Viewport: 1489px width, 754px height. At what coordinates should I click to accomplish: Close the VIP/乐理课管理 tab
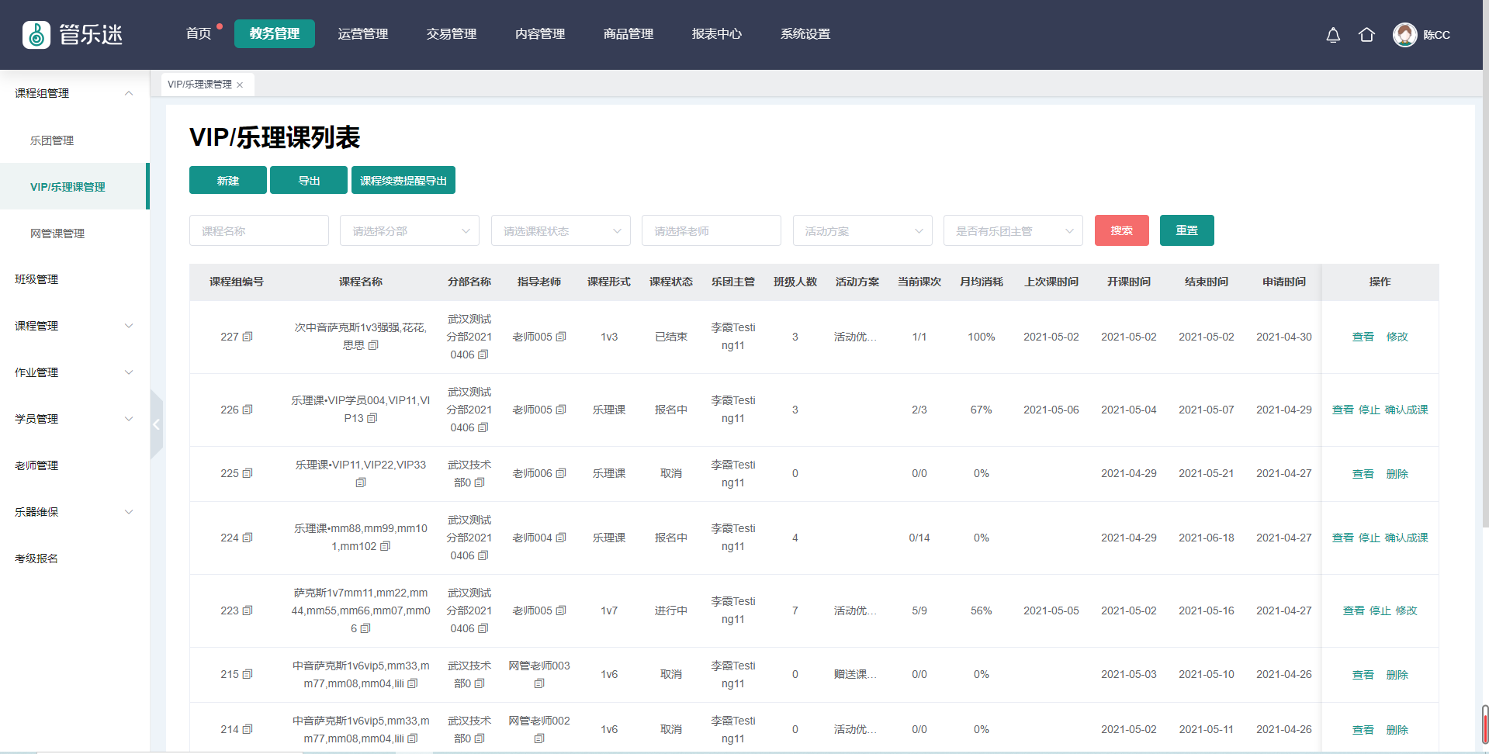pos(240,85)
